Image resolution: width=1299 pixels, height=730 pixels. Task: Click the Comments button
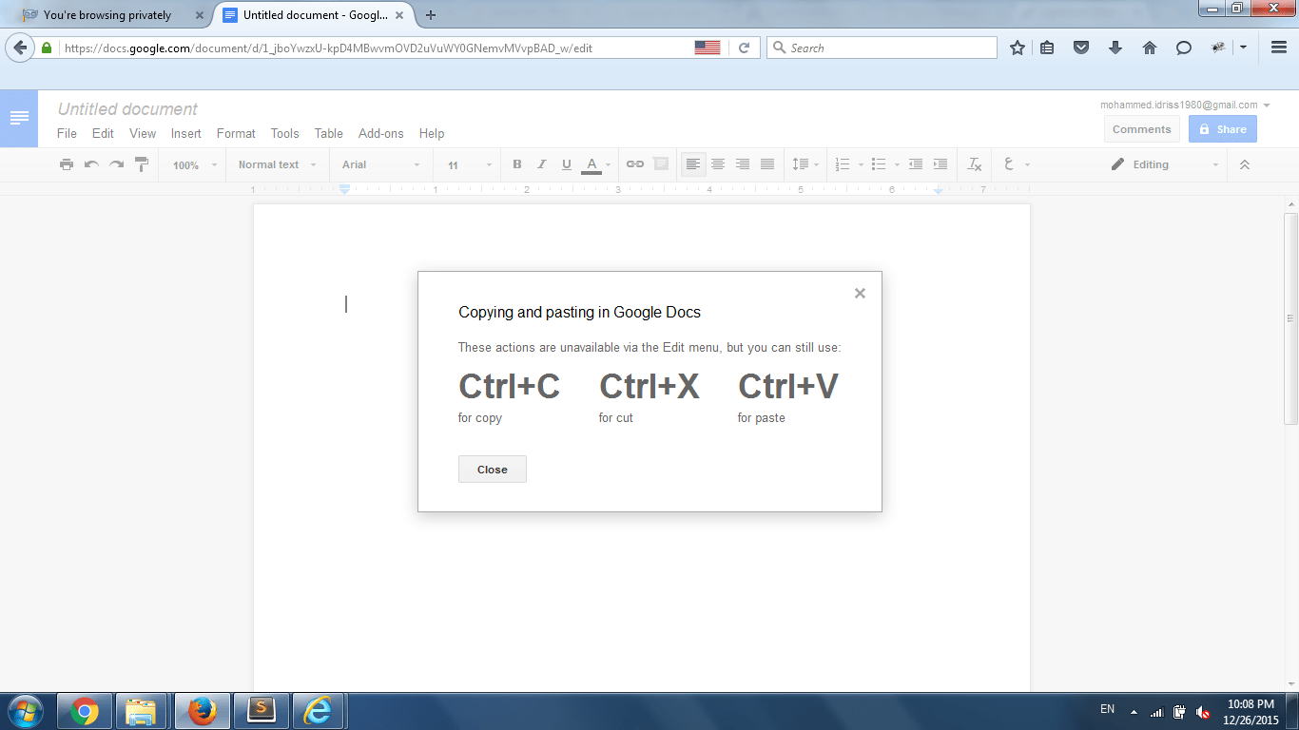click(x=1142, y=129)
